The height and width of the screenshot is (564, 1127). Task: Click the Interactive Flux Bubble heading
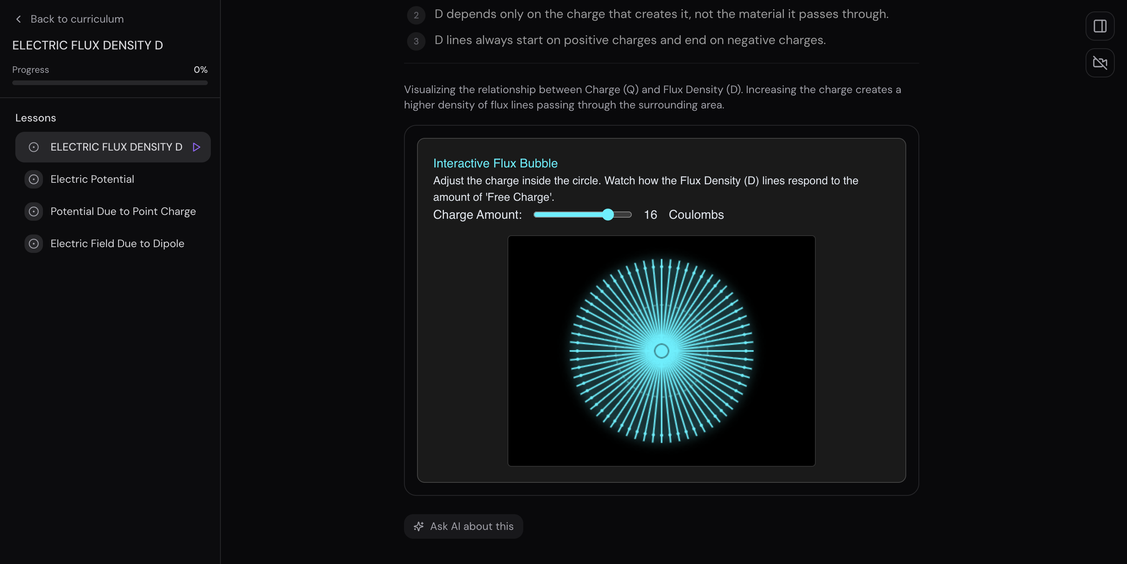495,163
